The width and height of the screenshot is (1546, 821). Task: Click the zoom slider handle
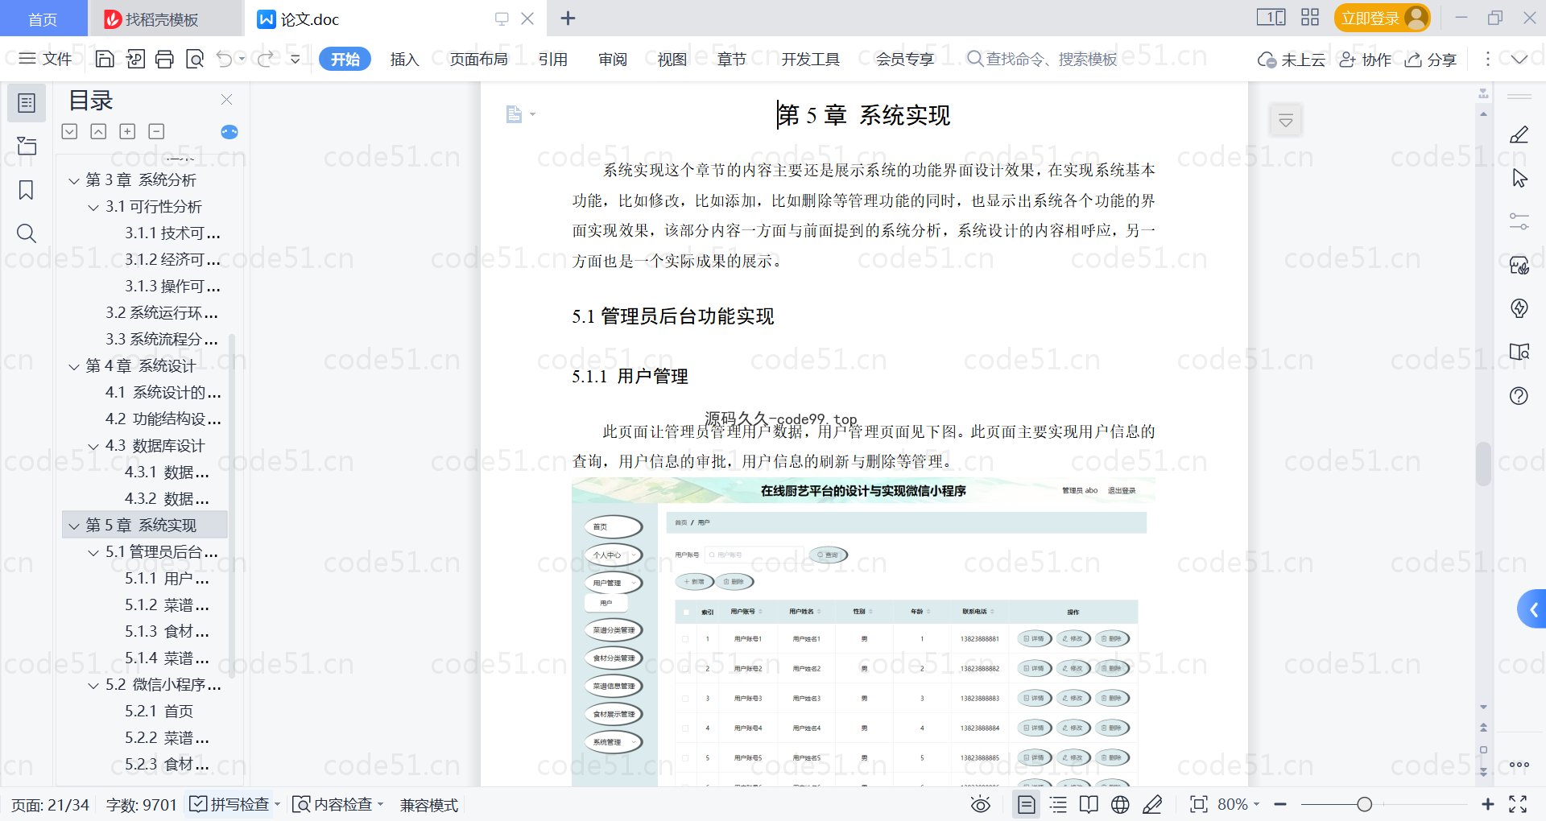pos(1364,804)
